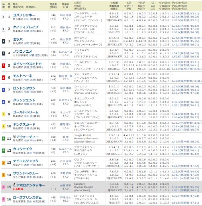The image size is (202, 206).
Task: Open キングズガード horse details
Action: pos(24,125)
